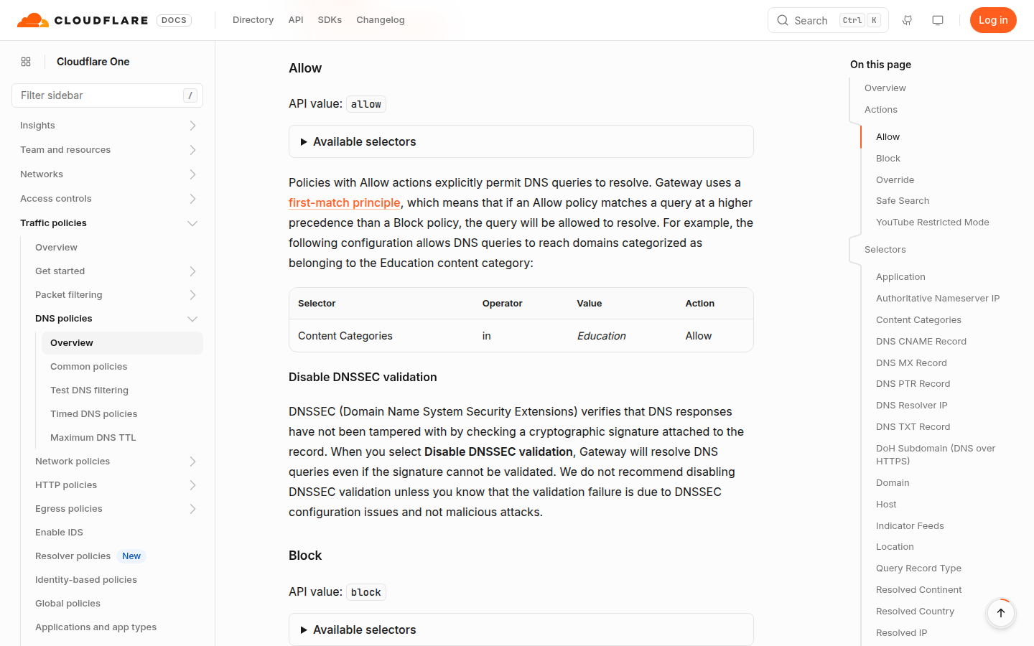Click the Log in button
The width and height of the screenshot is (1034, 646).
993,20
